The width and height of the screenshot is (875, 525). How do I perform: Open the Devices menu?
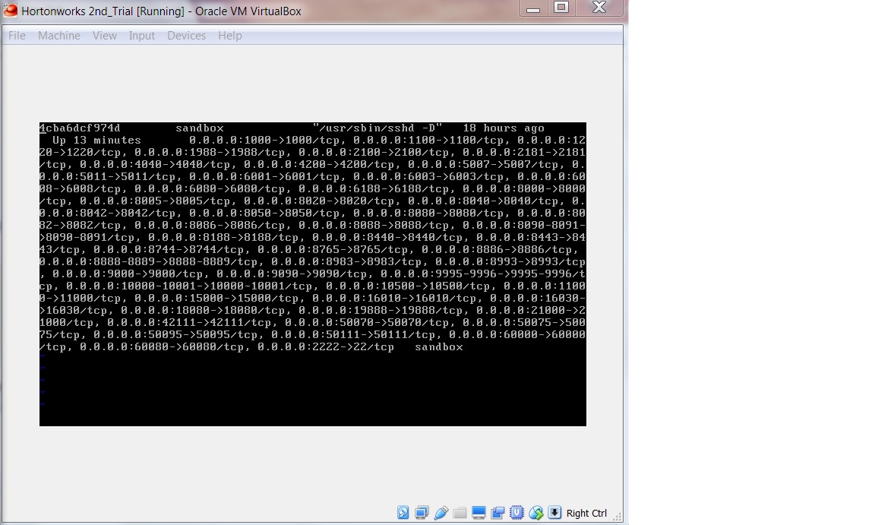(186, 35)
